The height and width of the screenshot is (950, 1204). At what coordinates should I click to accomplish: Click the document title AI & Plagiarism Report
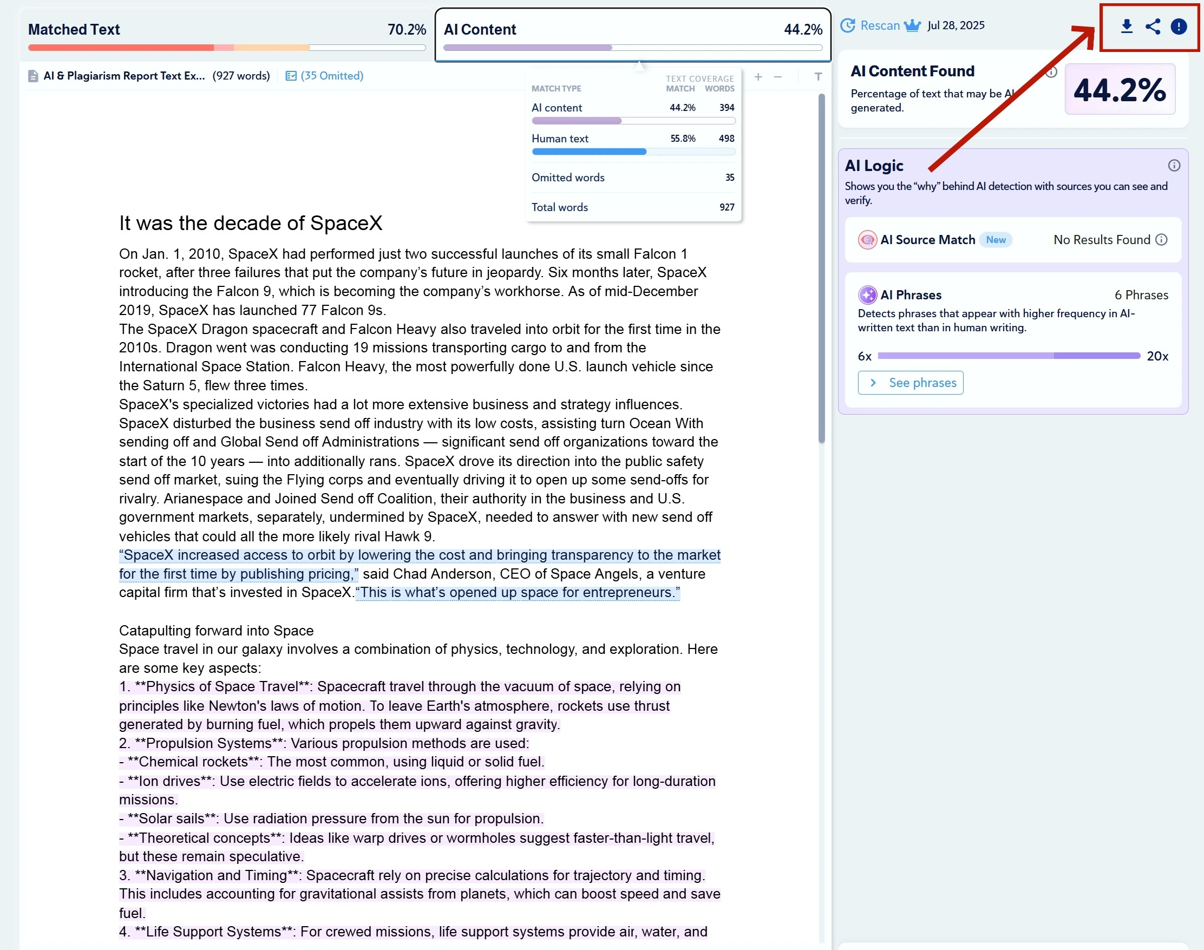tap(124, 76)
